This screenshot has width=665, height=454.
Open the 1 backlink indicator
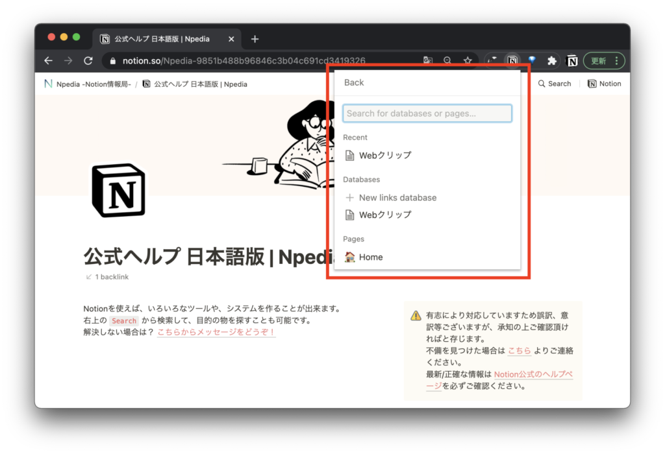tap(107, 276)
